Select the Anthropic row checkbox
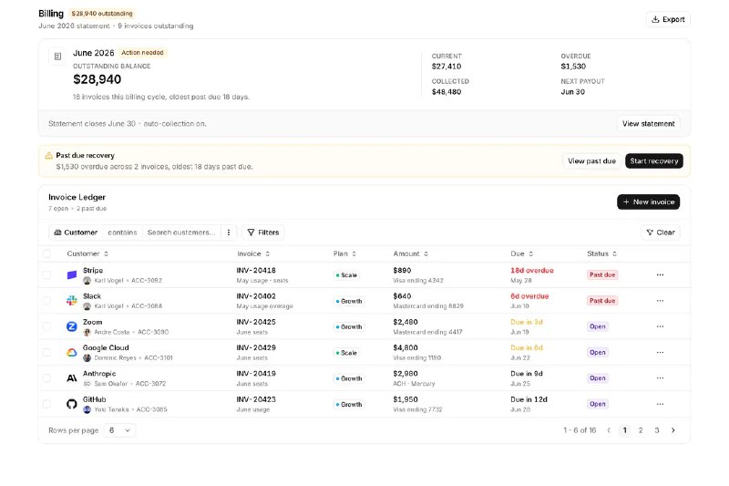Viewport: 729px width, 486px height. click(47, 378)
